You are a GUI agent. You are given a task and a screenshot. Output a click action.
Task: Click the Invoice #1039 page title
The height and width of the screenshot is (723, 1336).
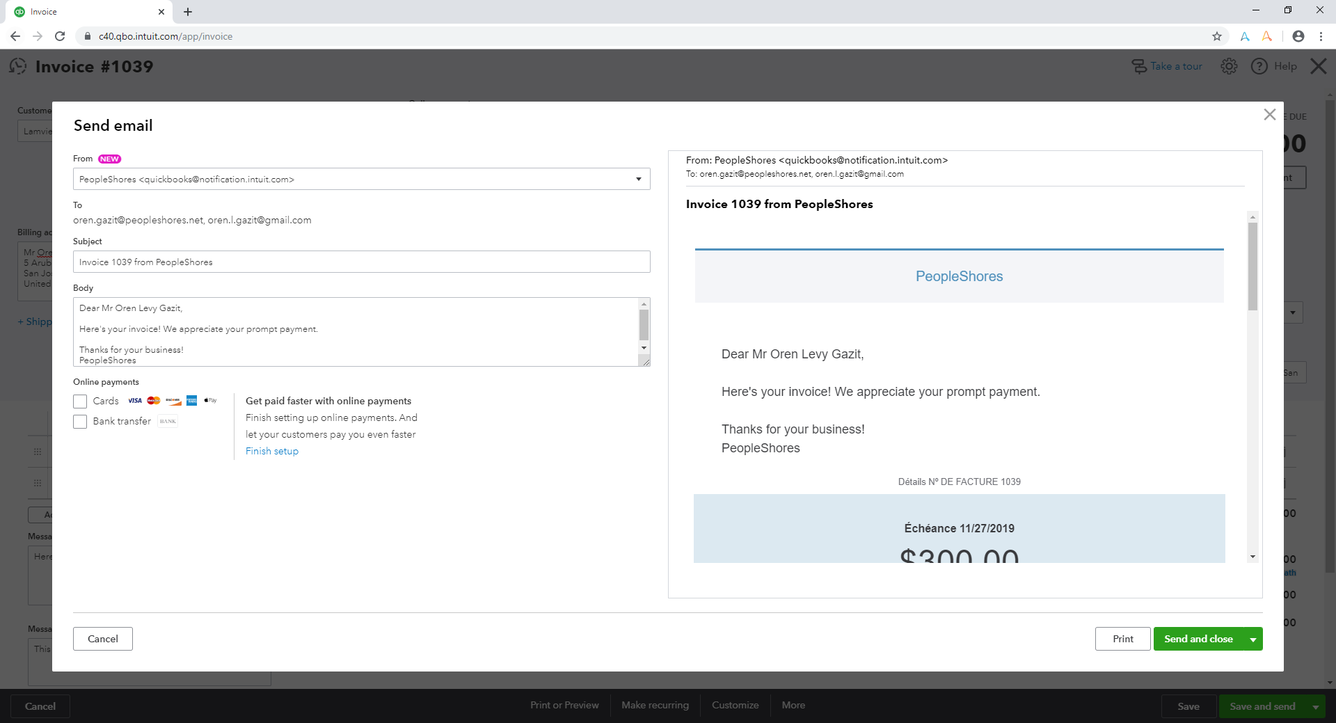[94, 66]
